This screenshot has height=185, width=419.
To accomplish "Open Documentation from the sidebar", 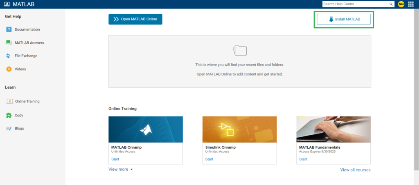I will tap(27, 29).
